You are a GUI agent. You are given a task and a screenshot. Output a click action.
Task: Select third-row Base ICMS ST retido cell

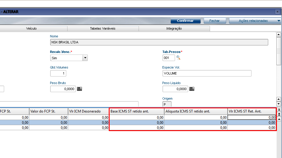(x=137, y=127)
